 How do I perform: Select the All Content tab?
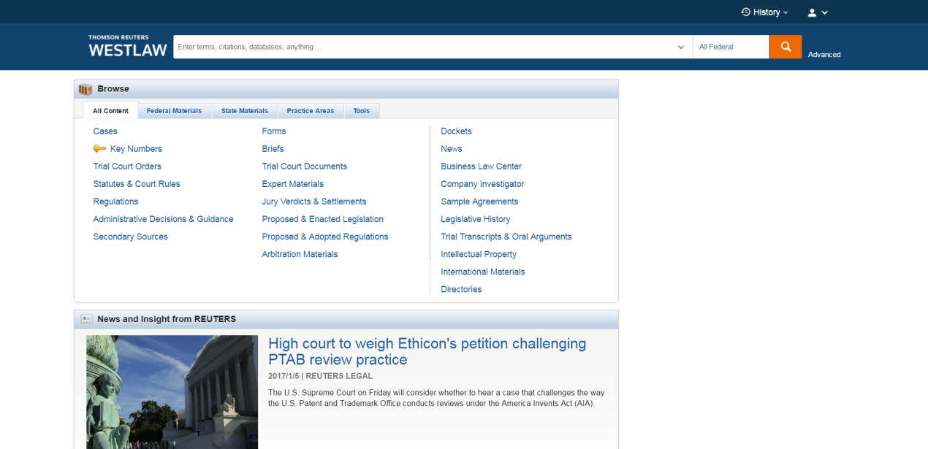click(110, 110)
